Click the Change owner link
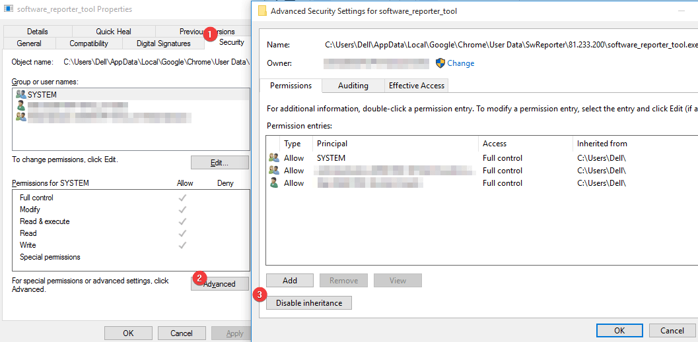Screen dimensions: 698x342 460,63
